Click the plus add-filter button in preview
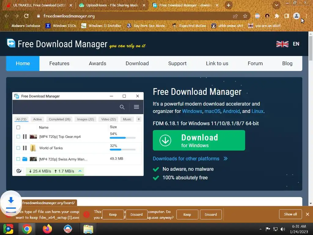Viewport: 313px width, 235px height. coord(139,119)
